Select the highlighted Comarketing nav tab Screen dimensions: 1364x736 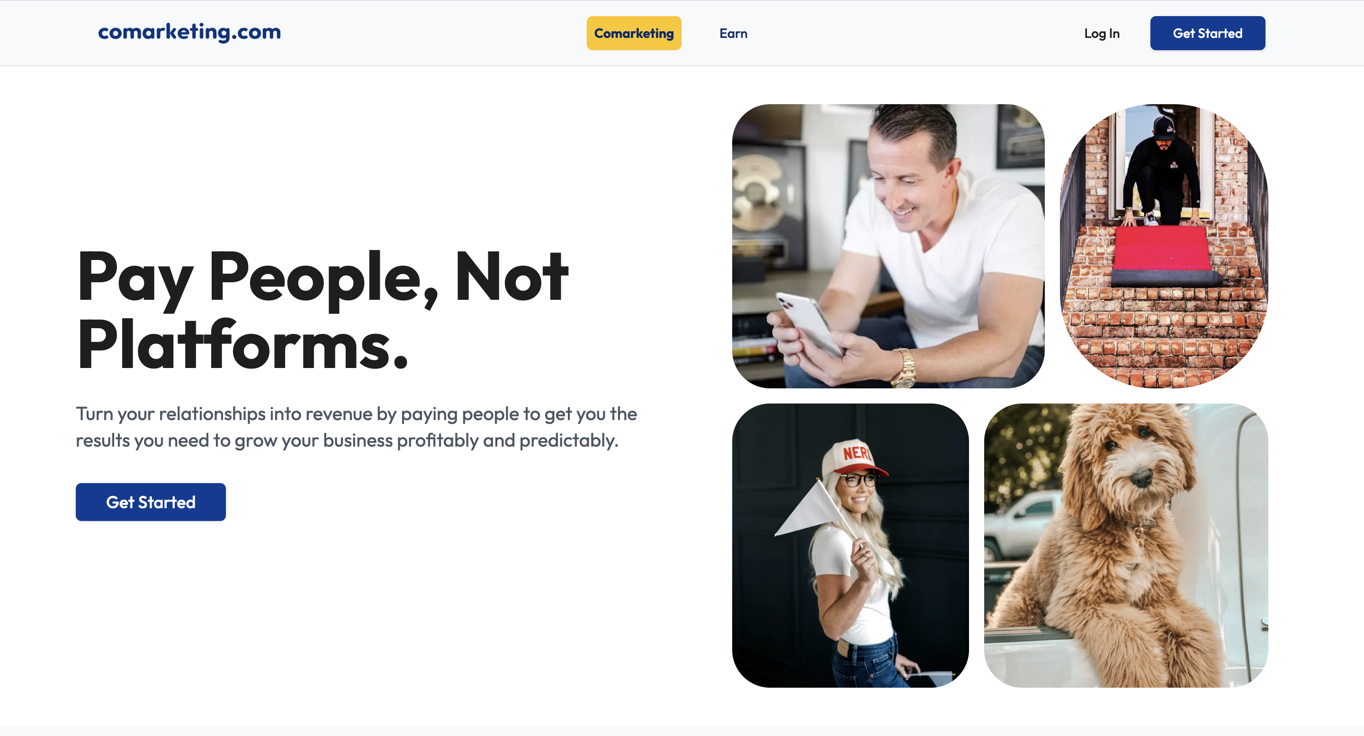point(634,33)
